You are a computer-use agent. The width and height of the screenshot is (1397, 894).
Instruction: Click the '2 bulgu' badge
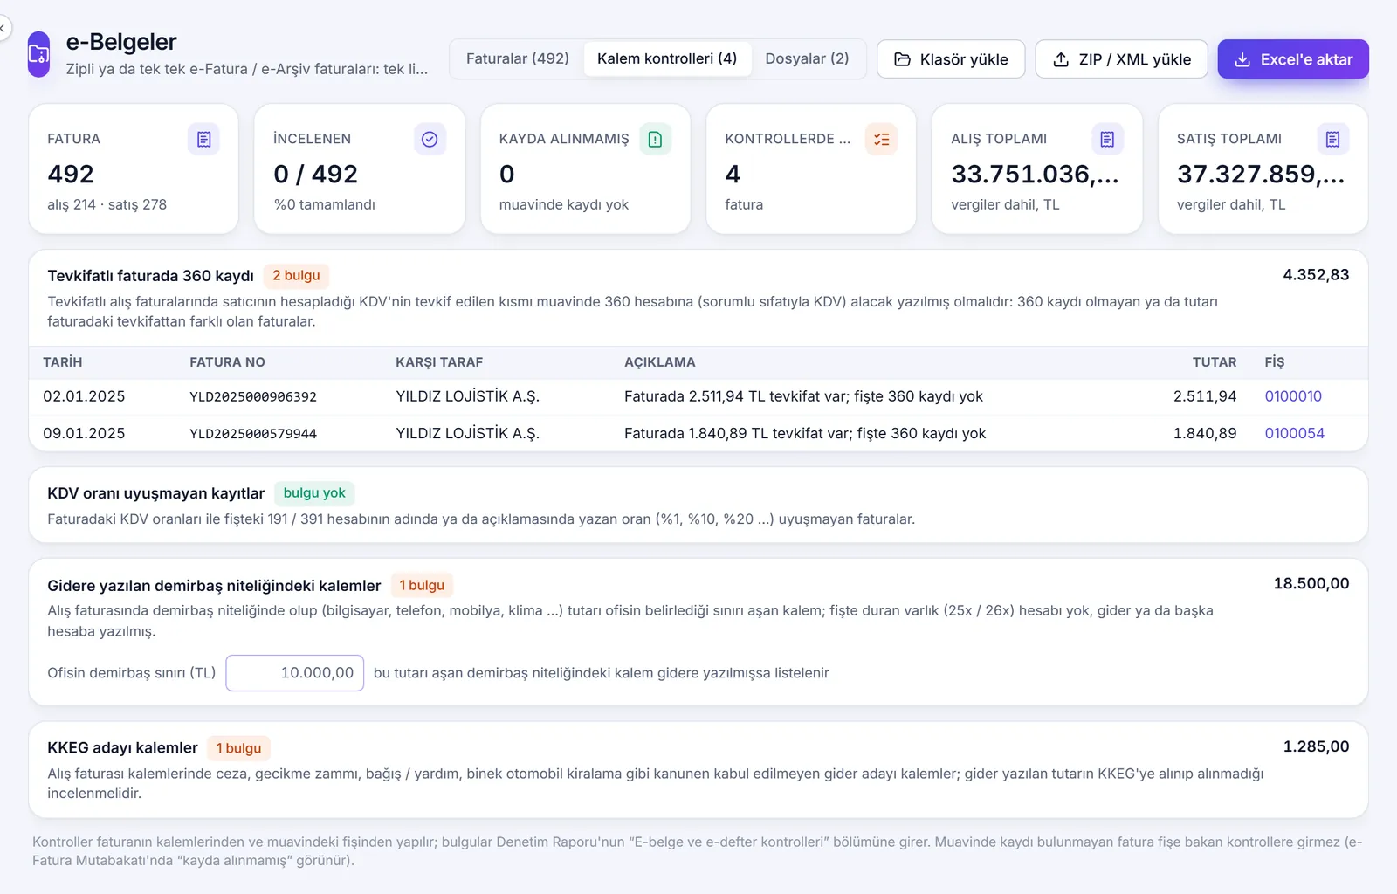click(296, 276)
